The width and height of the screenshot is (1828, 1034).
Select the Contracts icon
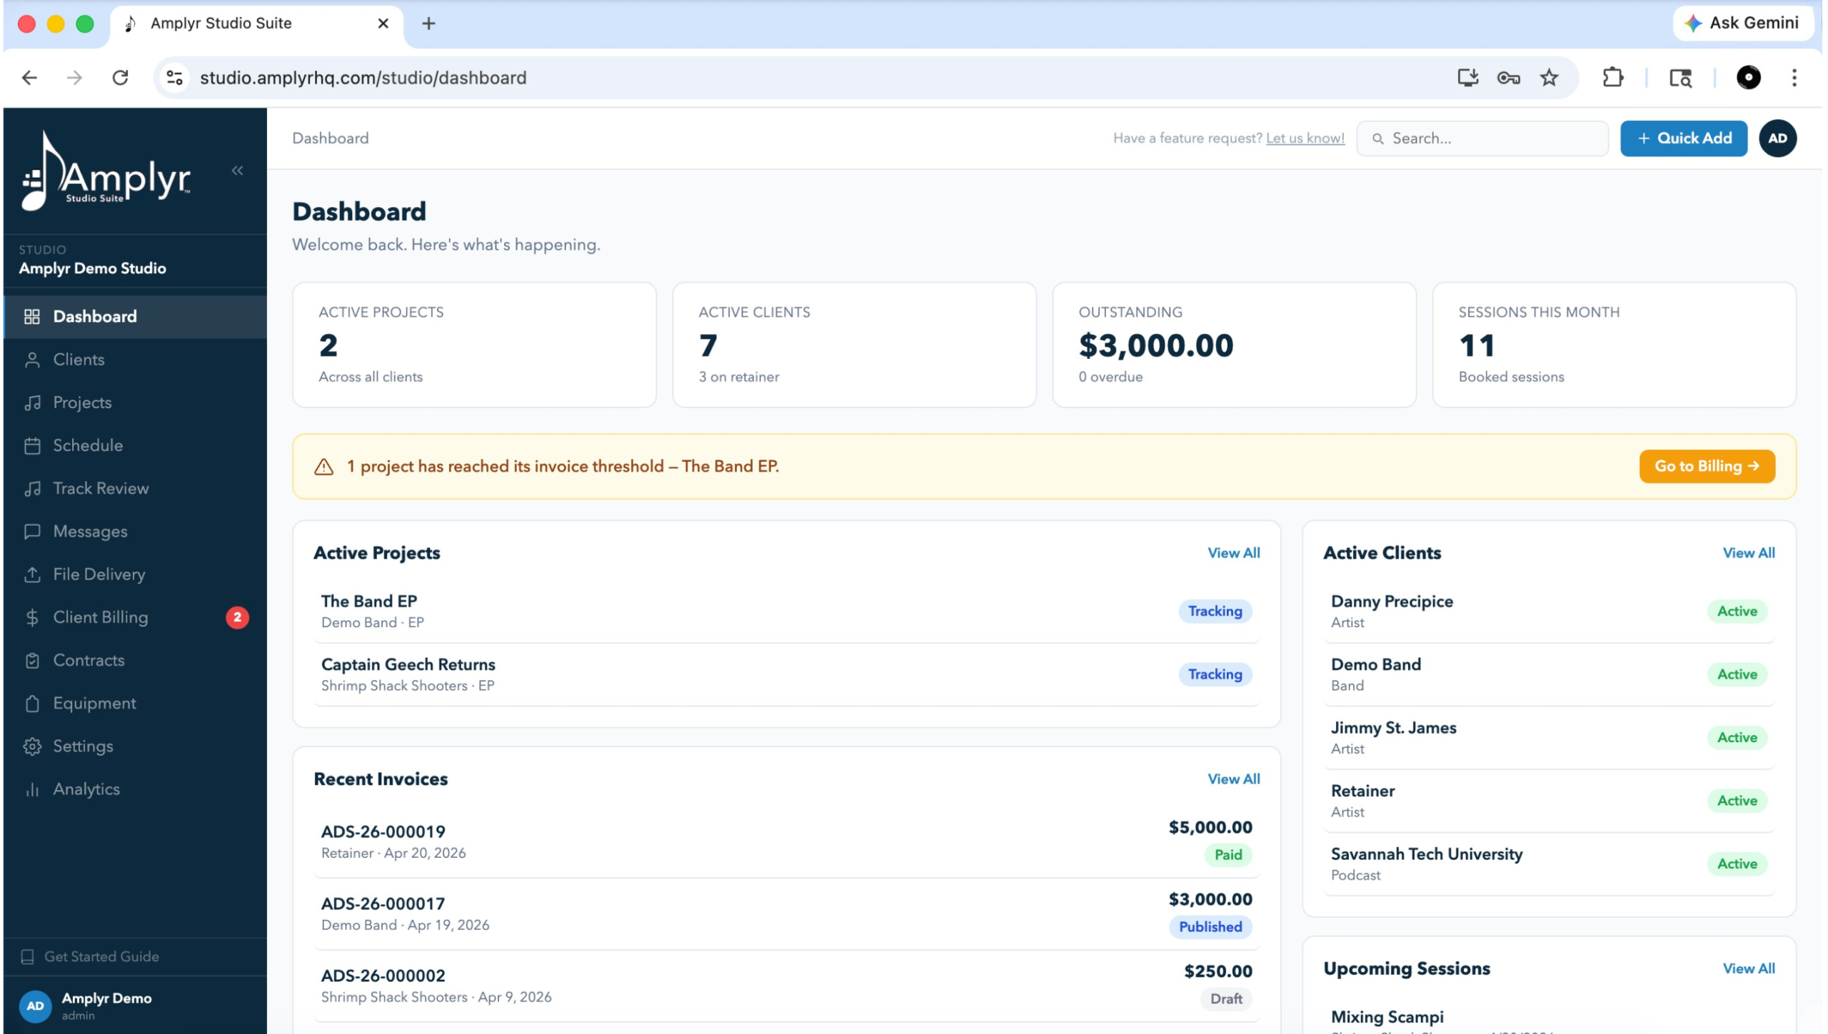point(32,660)
